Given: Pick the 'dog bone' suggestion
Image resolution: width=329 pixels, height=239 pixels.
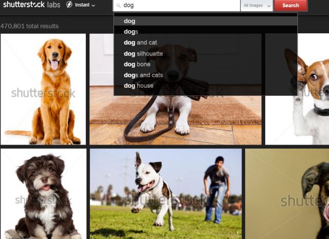Looking at the screenshot, I should (206, 64).
